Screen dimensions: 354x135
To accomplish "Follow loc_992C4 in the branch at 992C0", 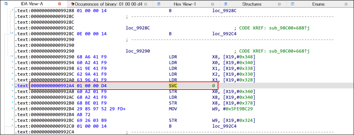I will (x=224, y=126).
